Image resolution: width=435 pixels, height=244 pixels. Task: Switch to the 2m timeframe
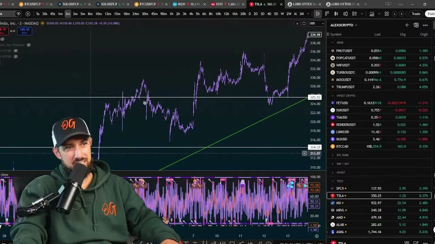pos(68,14)
